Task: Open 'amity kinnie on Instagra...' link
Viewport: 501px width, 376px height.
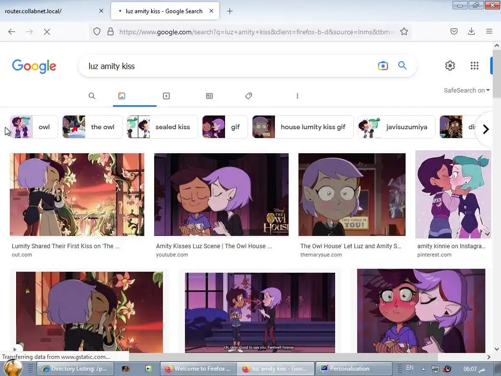Action: (451, 246)
